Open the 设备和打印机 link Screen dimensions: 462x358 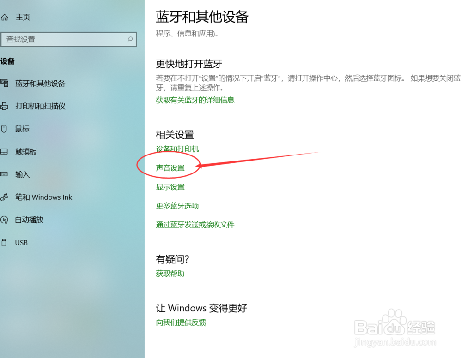(177, 149)
